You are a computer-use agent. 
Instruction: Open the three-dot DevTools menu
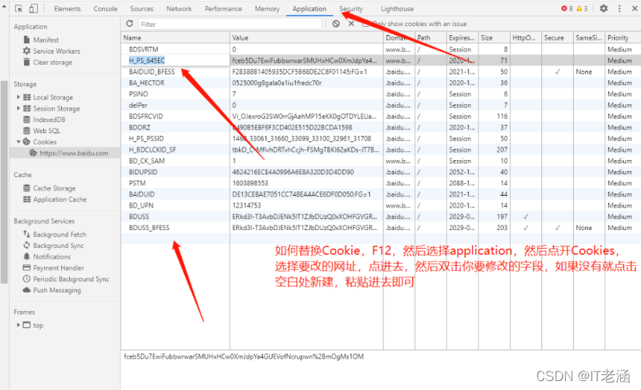coord(619,9)
